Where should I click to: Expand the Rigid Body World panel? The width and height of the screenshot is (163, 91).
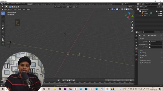pos(145,60)
